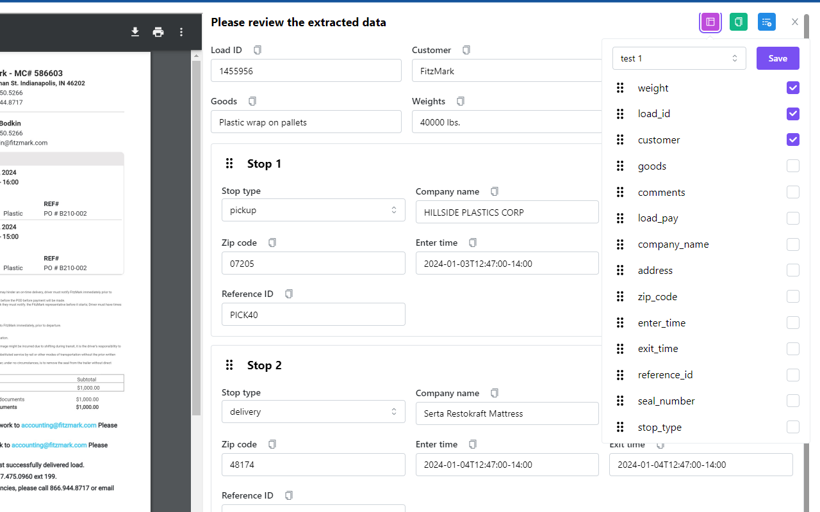This screenshot has height=512, width=820.
Task: Copy Stop 1's Reference ID value
Action: point(288,293)
